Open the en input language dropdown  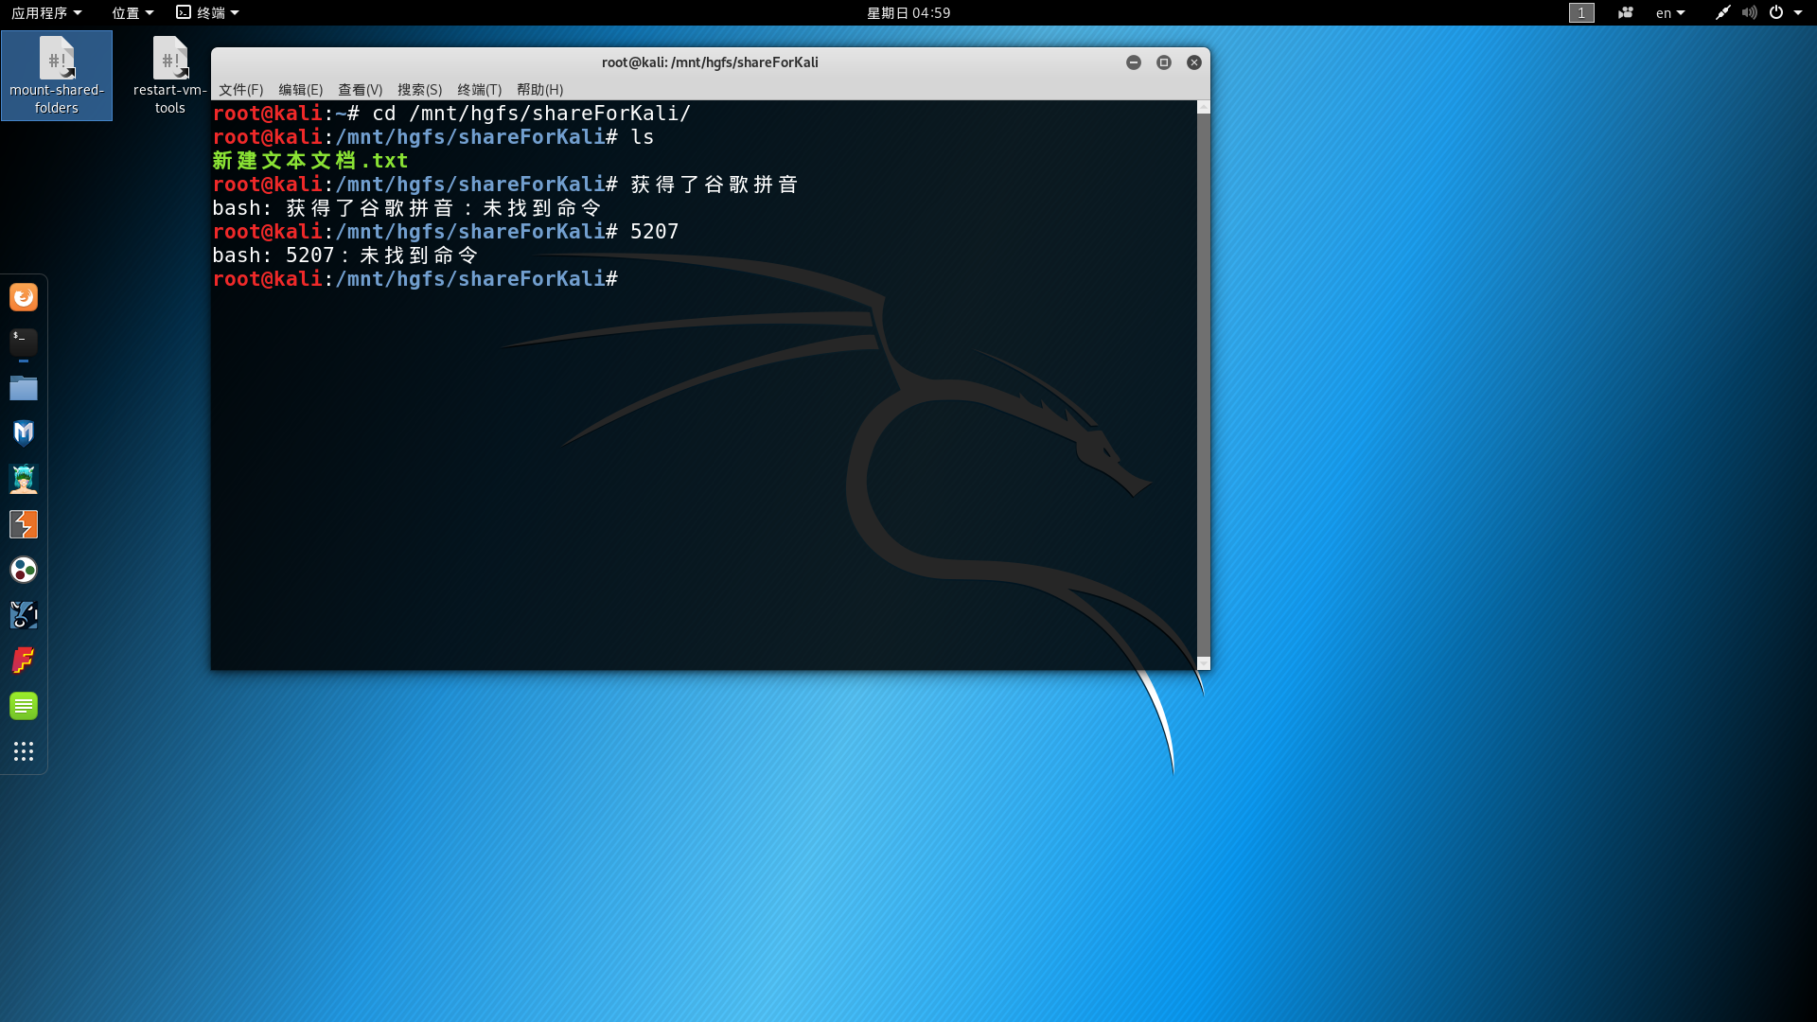1670,12
